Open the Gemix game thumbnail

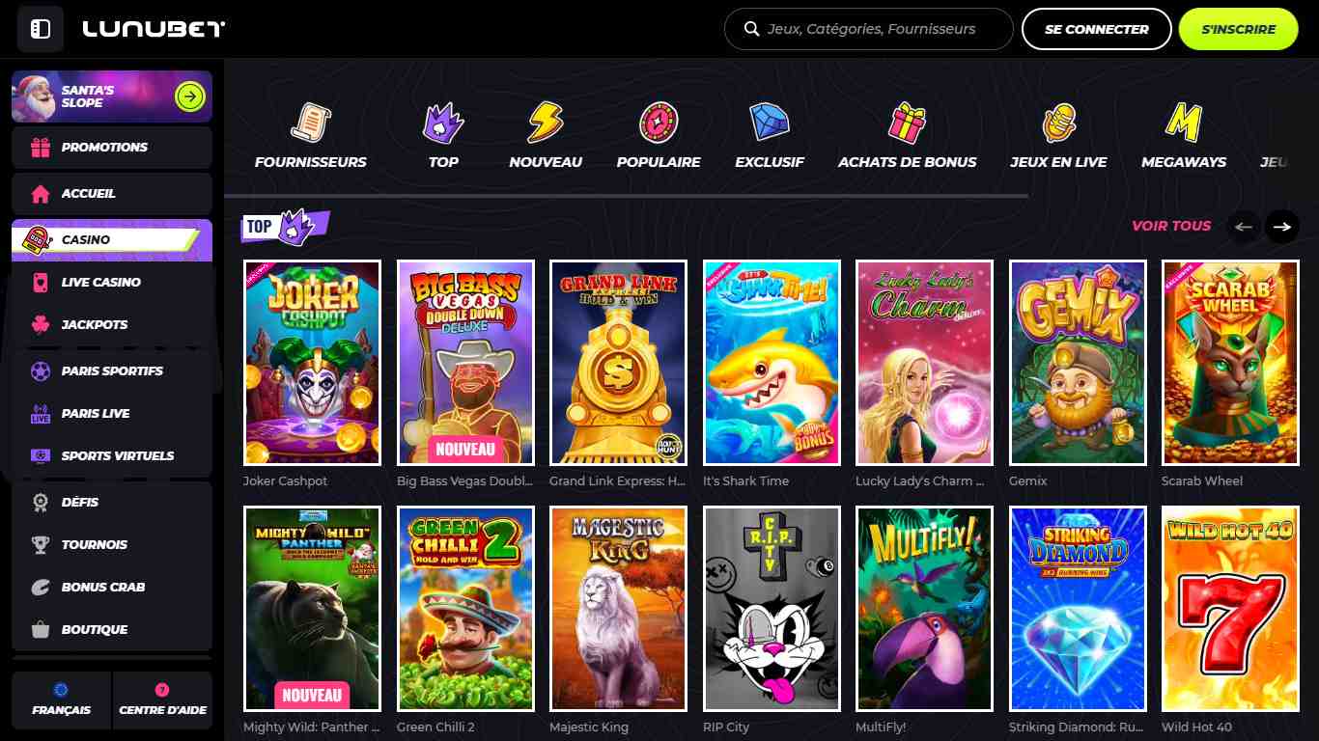pos(1078,363)
